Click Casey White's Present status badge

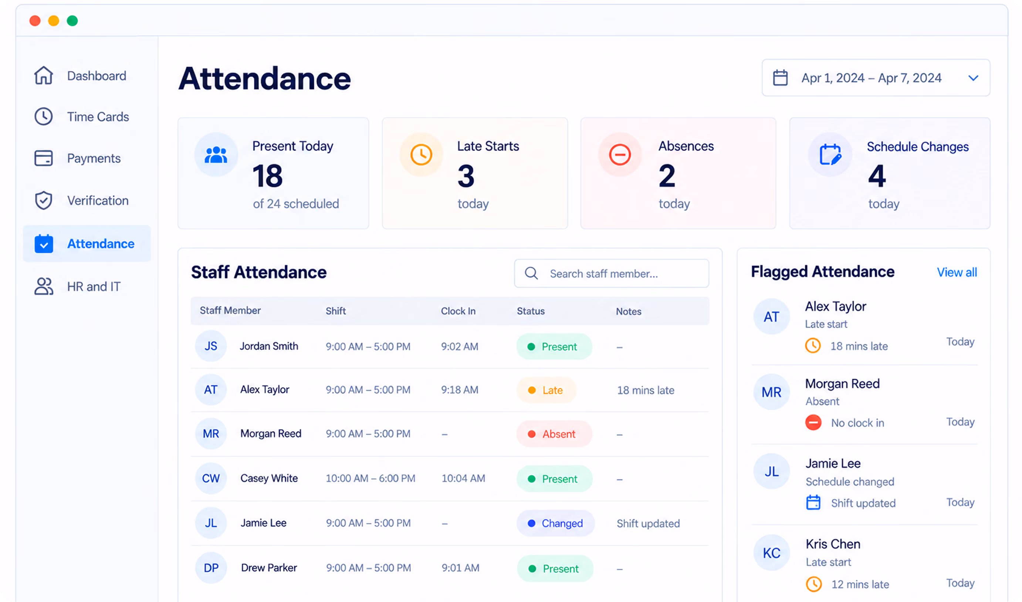554,479
